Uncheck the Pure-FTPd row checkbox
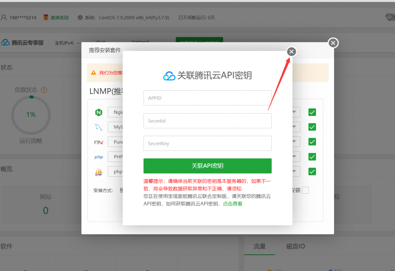 pyautogui.click(x=312, y=142)
